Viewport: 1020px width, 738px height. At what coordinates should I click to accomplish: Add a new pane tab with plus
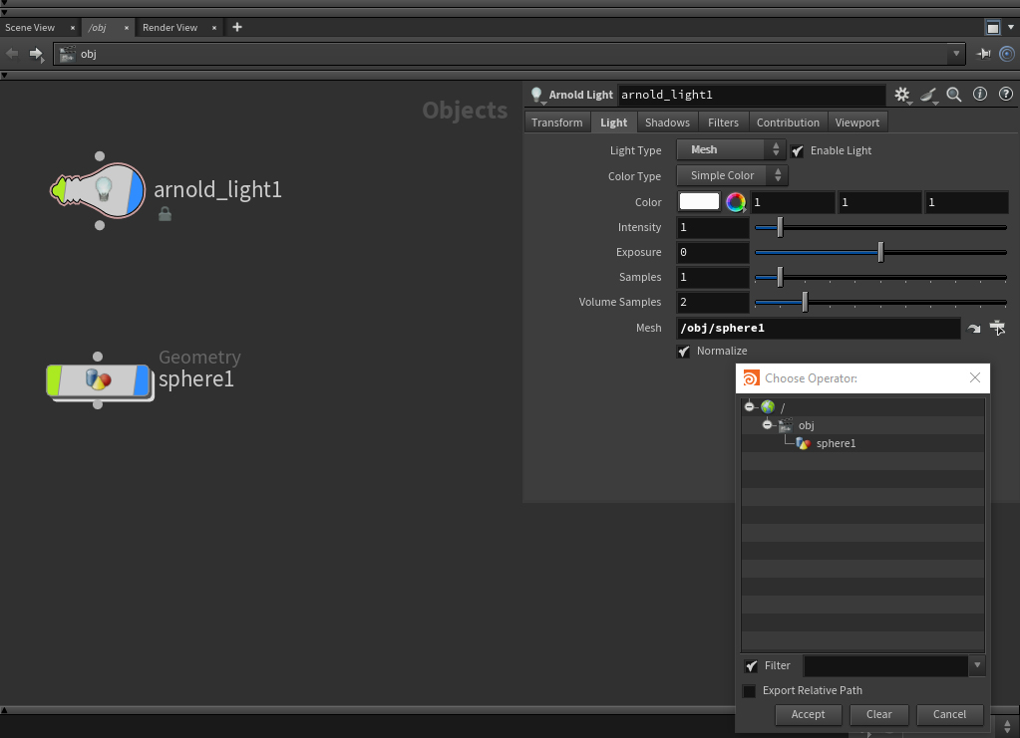[237, 27]
